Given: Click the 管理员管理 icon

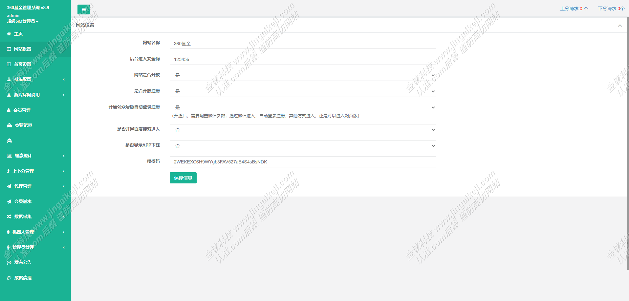Looking at the screenshot, I should pos(8,247).
